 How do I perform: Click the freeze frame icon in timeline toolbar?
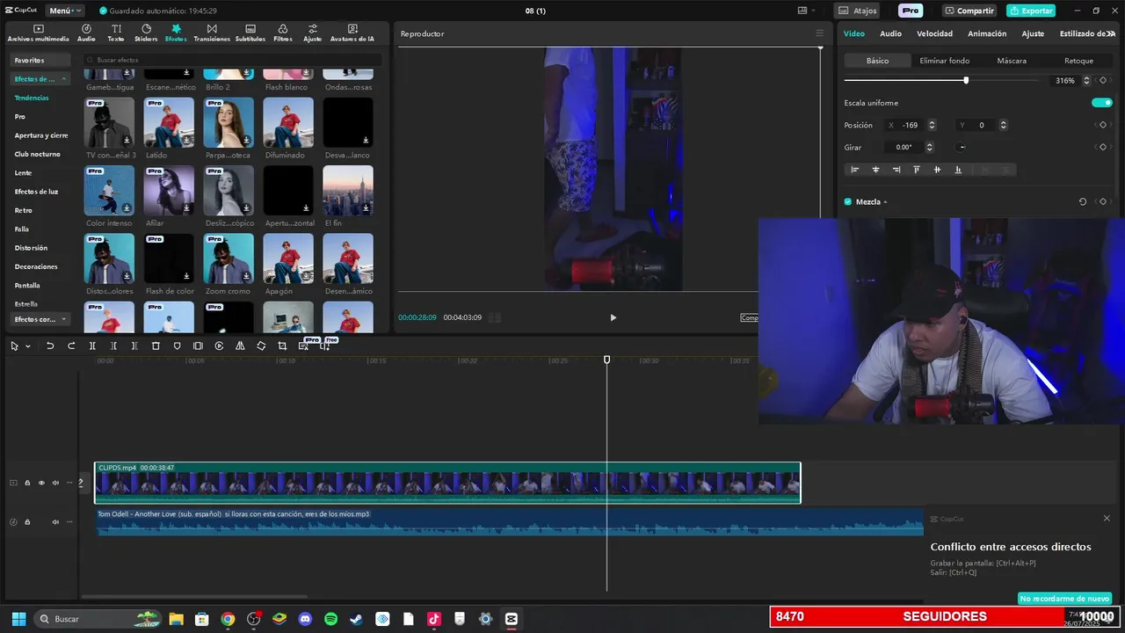198,346
